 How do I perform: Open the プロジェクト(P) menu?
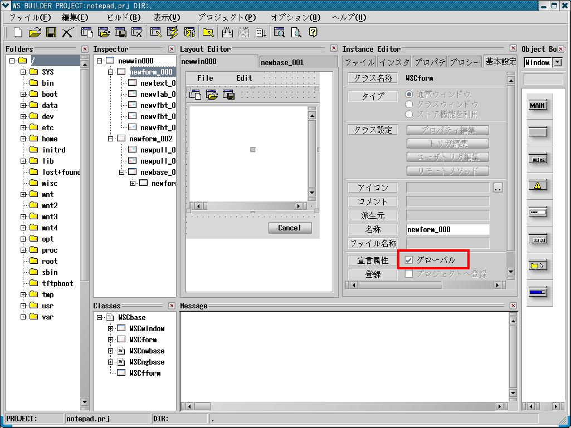pyautogui.click(x=227, y=17)
